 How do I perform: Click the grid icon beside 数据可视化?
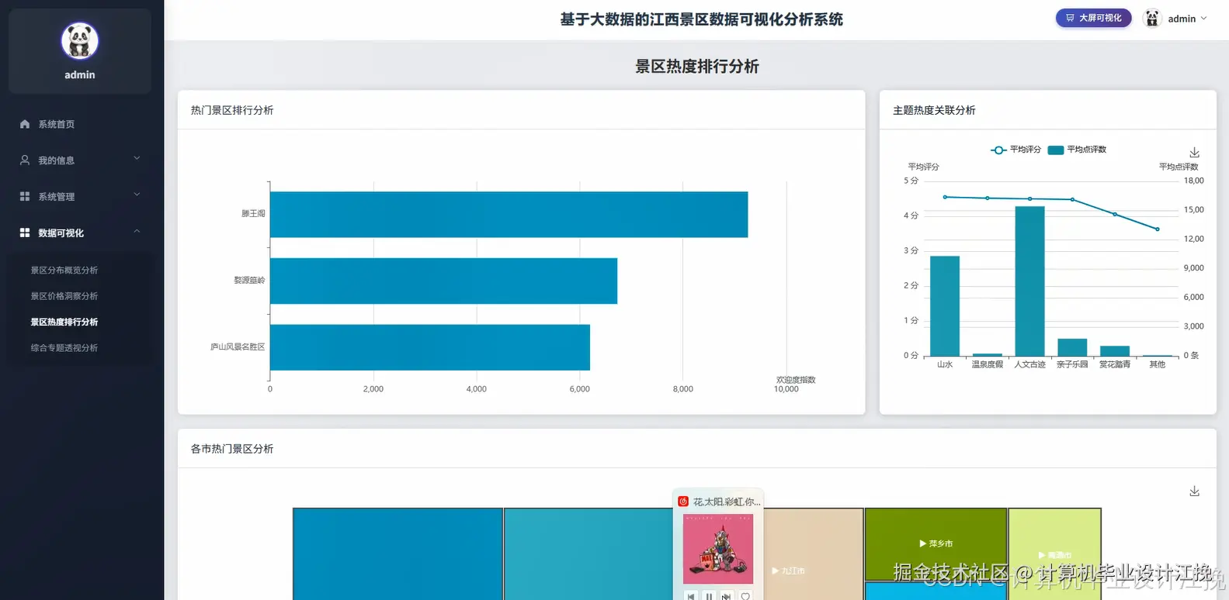(25, 233)
